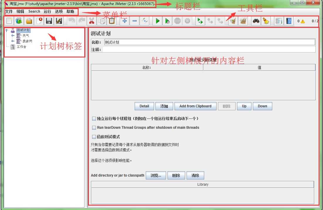Open the 编辑 menu
The width and height of the screenshot is (323, 210).
(21, 11)
